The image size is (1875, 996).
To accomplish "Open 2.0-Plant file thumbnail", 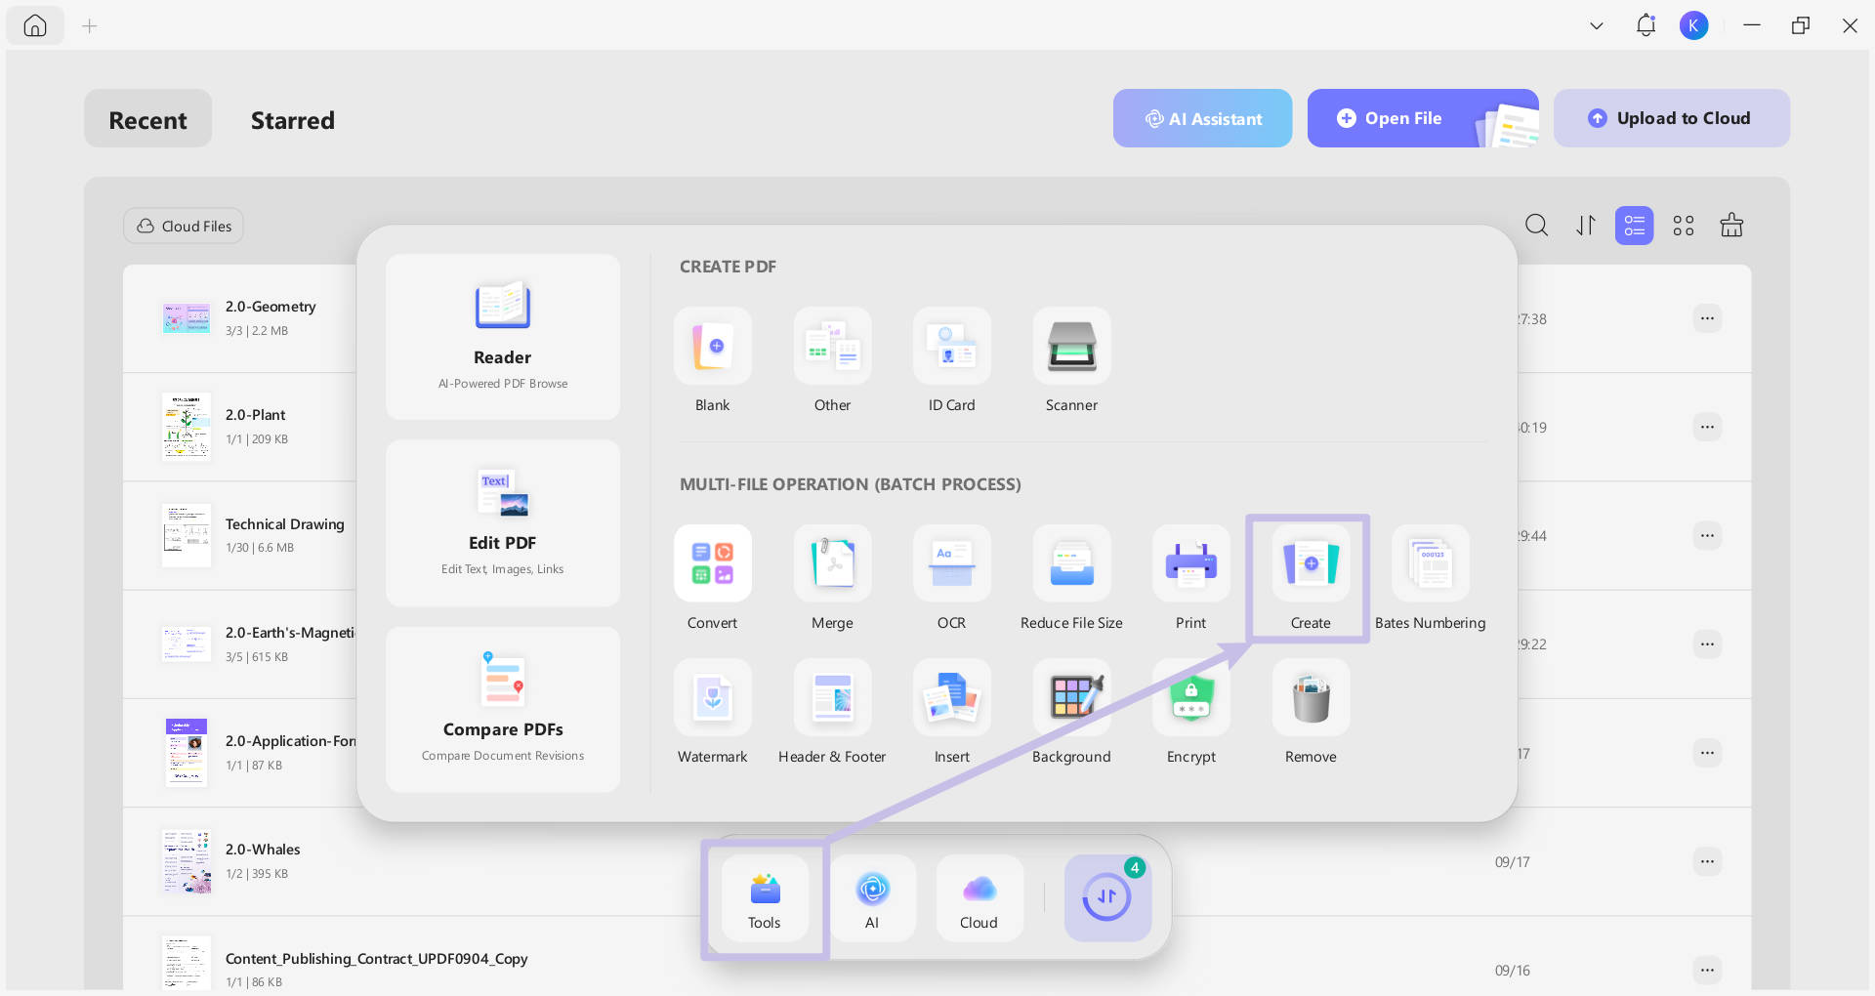I will click(186, 427).
